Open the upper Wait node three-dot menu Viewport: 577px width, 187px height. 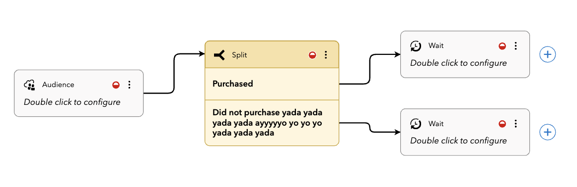pyautogui.click(x=515, y=46)
